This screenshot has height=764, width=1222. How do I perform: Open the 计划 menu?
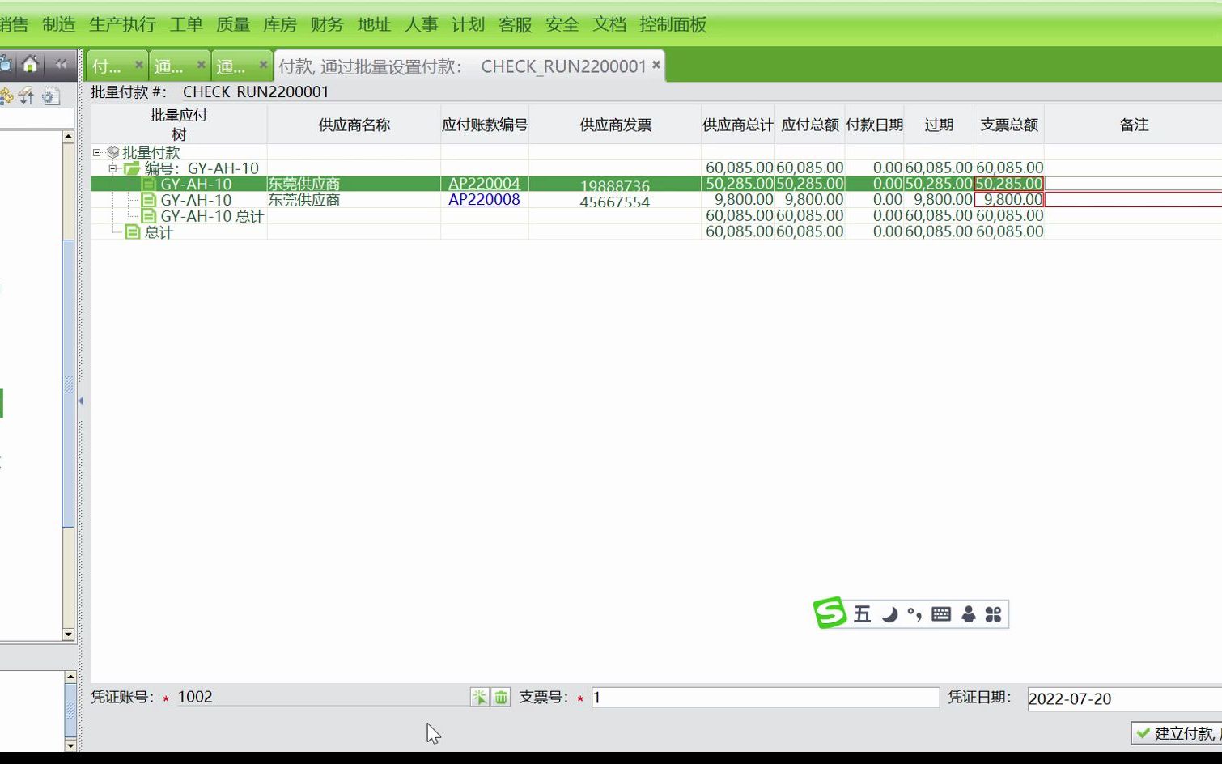468,24
